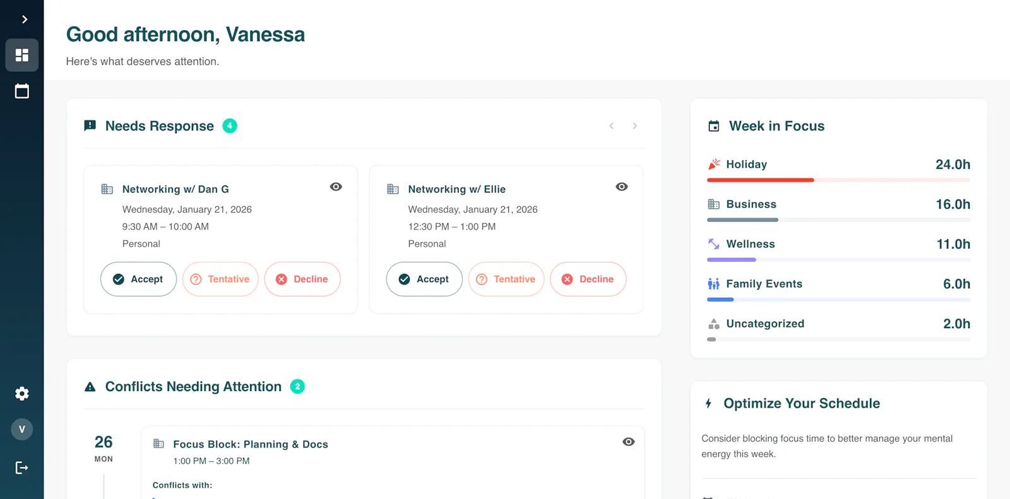Accept Networking w/ Ellie invite

point(424,279)
